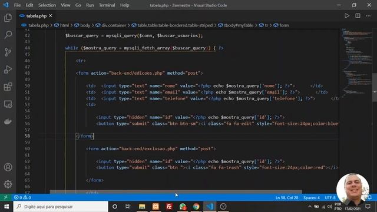
Task: Click Ln 58, Col 28 status entry
Action: [x=287, y=198]
